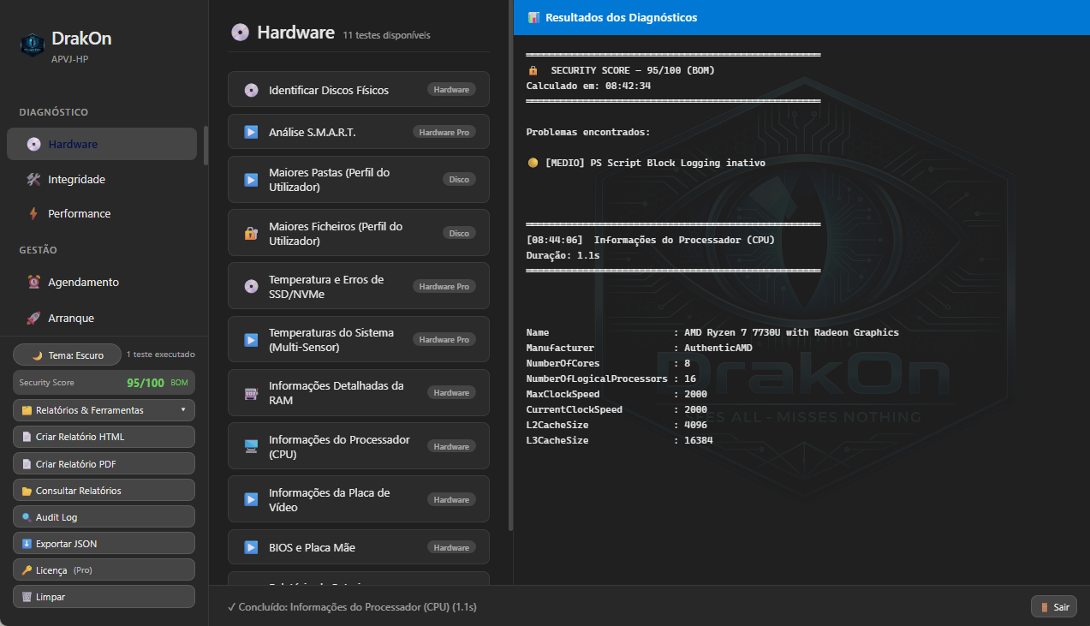Click the Hardware badge on Informações Detalhadas da RAM
Viewport: 1090px width, 626px height.
pyautogui.click(x=451, y=393)
